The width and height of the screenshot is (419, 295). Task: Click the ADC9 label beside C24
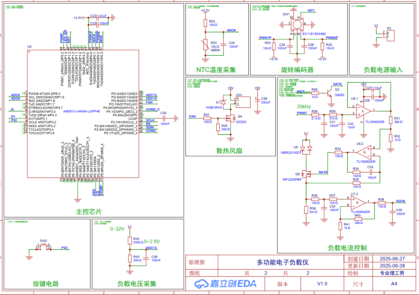coord(231,30)
